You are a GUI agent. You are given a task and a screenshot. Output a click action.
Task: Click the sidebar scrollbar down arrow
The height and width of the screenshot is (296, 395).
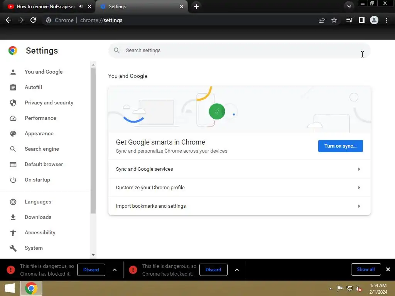coord(93,255)
